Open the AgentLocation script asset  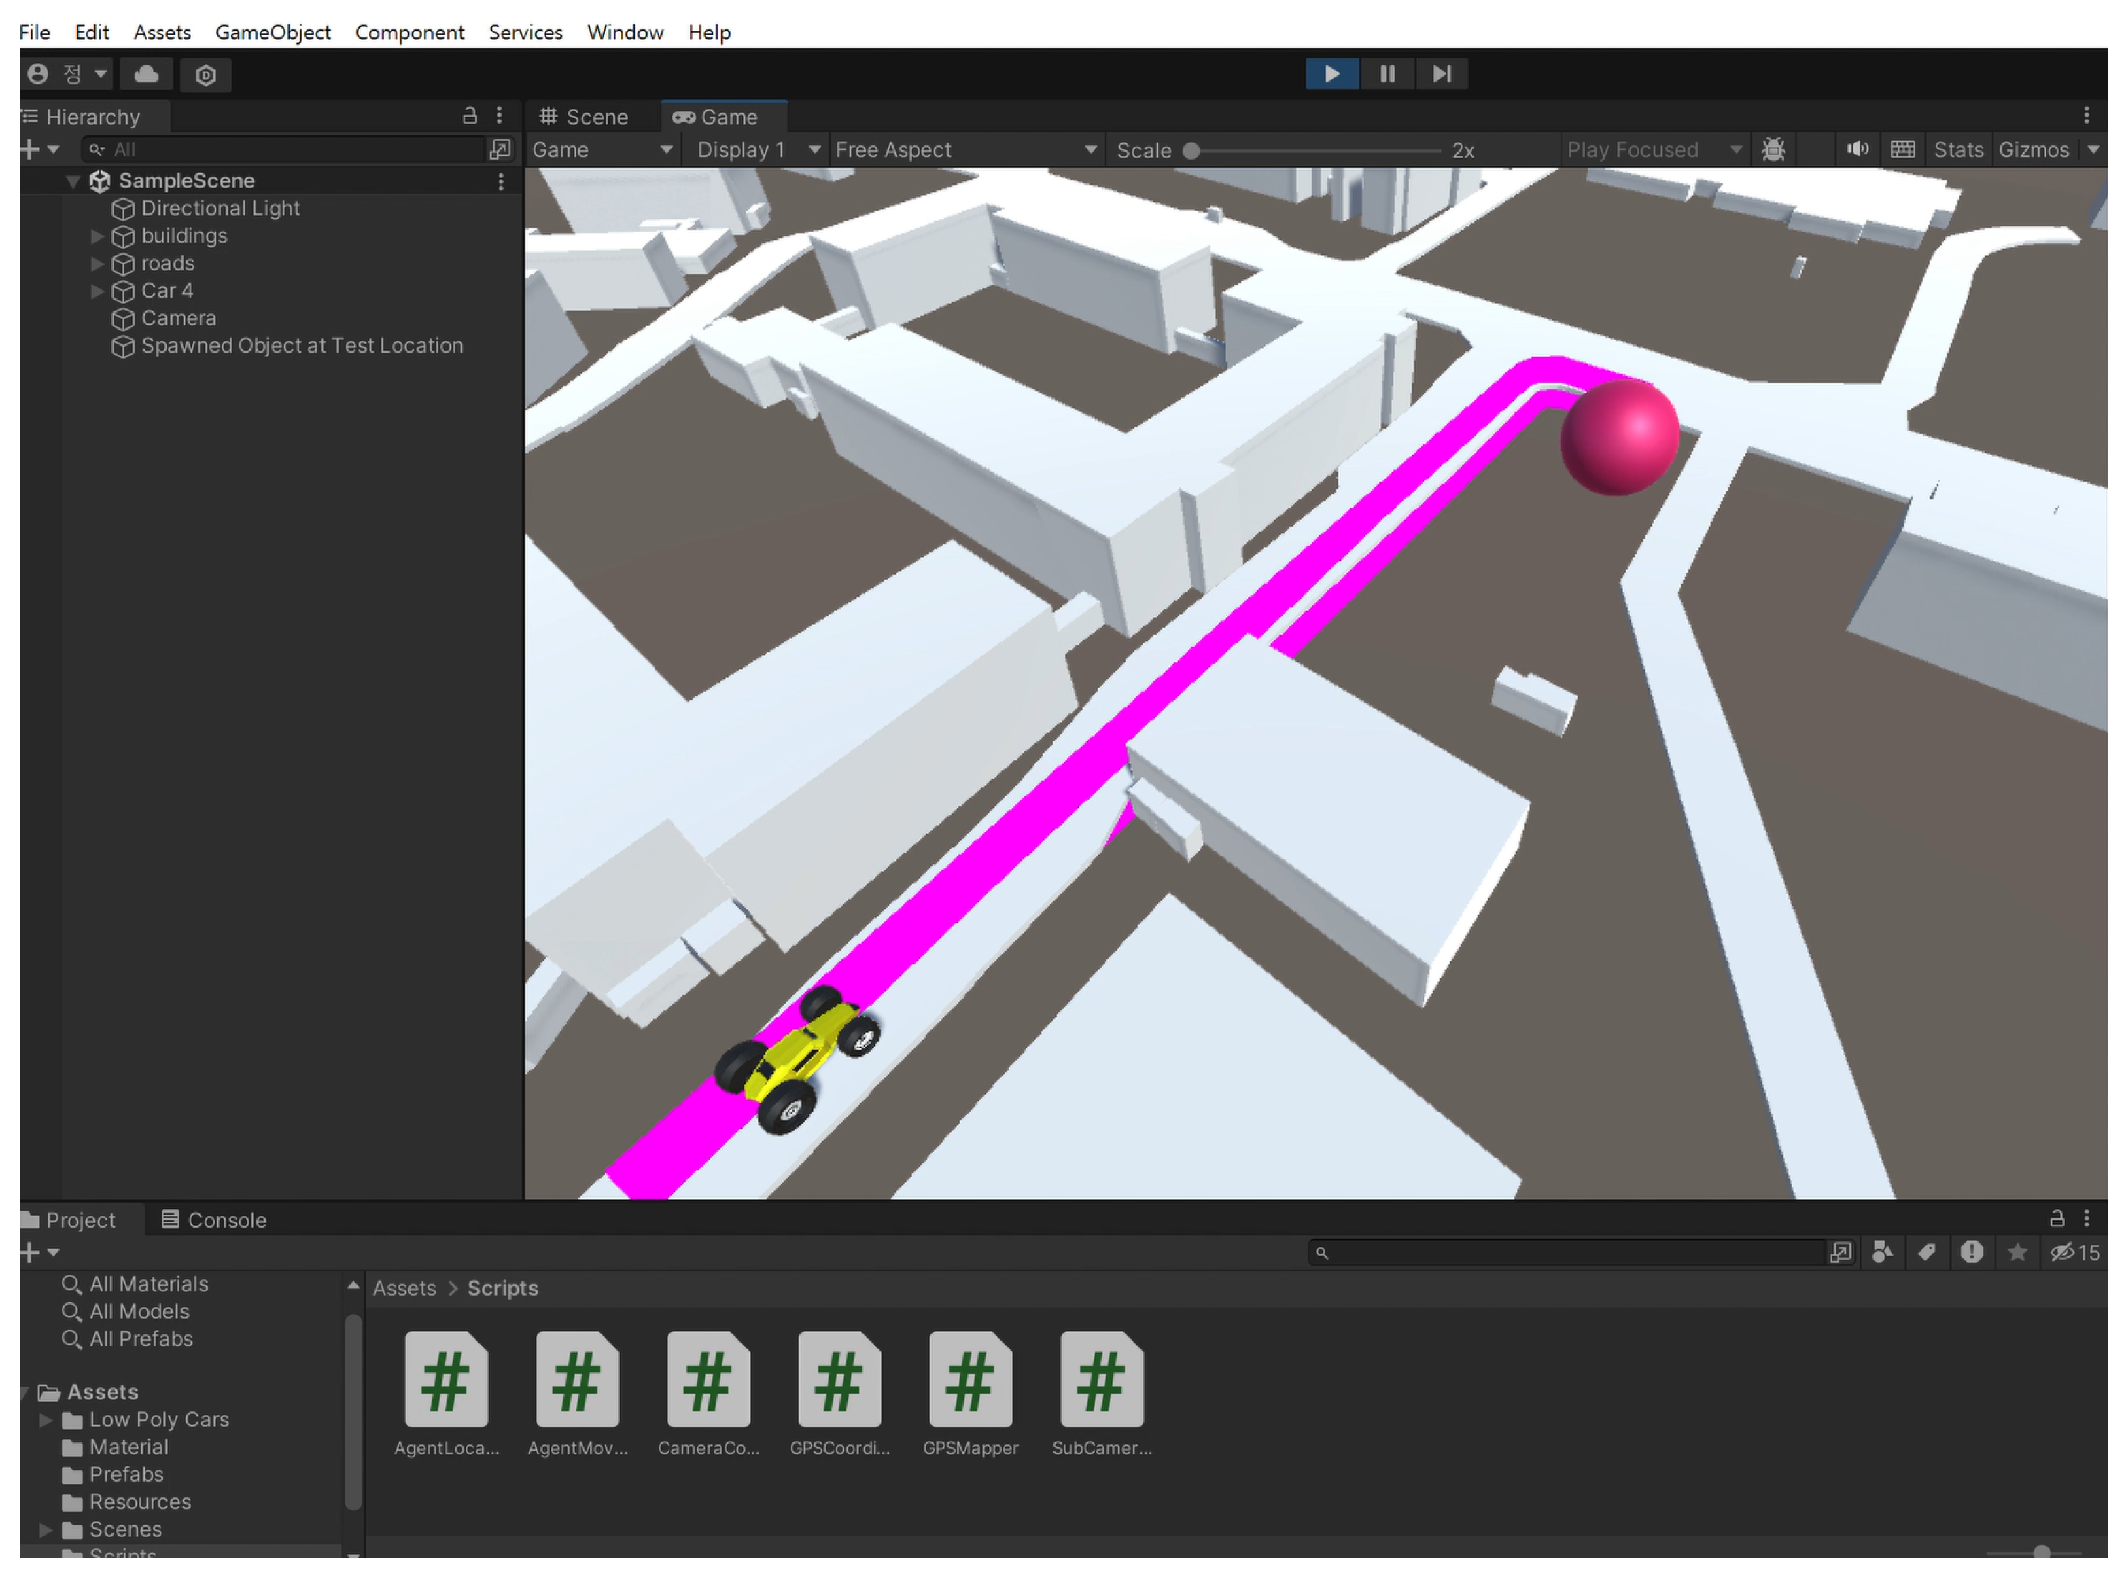point(447,1379)
